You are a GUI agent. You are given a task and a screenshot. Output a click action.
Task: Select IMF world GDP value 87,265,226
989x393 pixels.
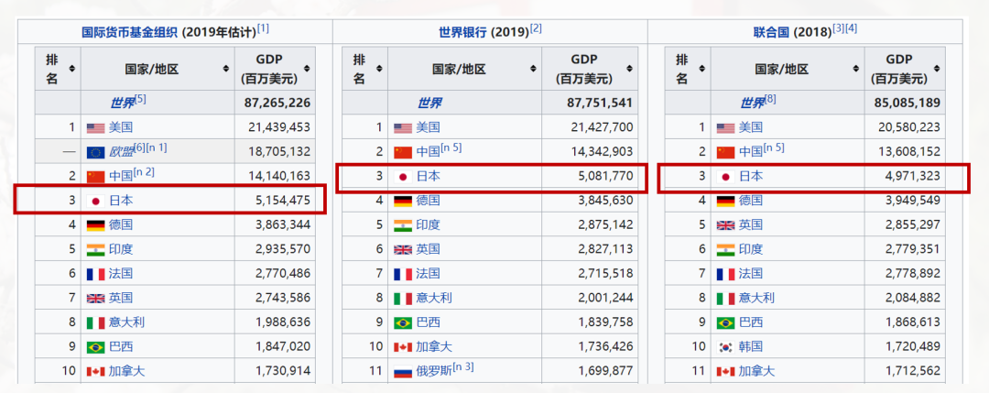pos(277,103)
